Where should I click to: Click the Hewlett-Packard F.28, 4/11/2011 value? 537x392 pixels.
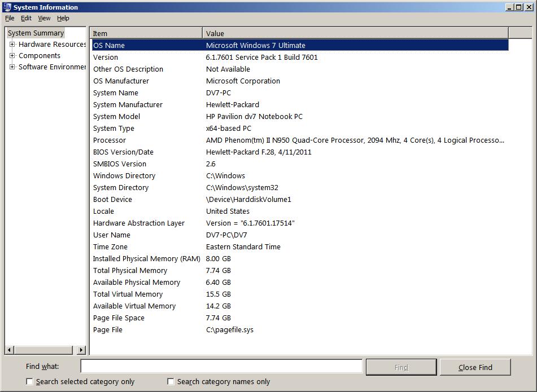(259, 152)
